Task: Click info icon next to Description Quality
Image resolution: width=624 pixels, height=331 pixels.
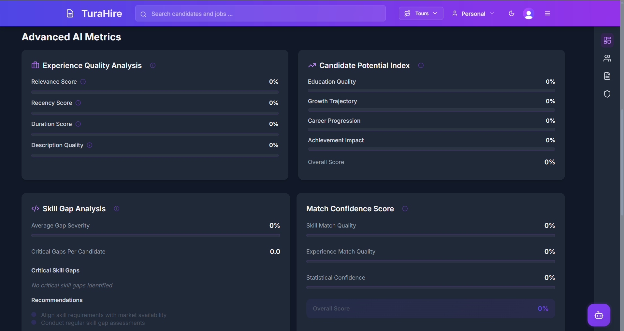Action: (90, 145)
